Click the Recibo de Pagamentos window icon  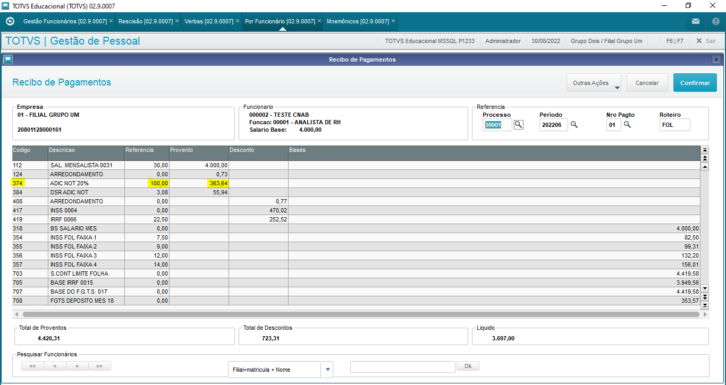(x=7, y=59)
